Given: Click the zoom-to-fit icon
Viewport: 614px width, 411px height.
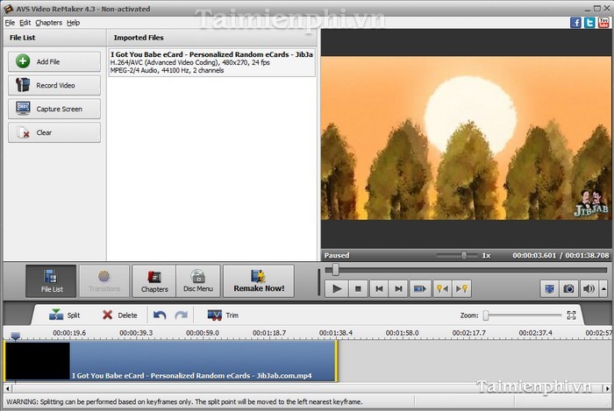Looking at the screenshot, I should 571,315.
